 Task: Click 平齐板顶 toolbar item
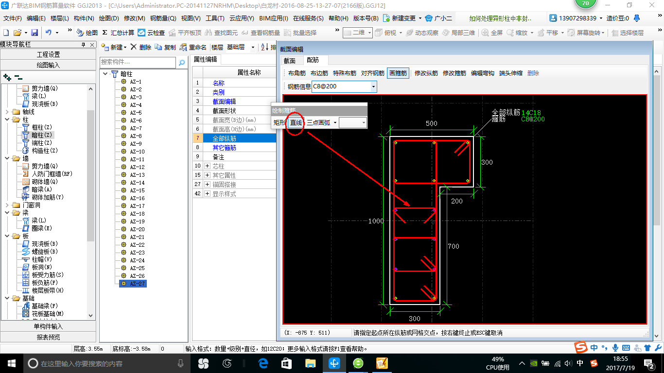pyautogui.click(x=185, y=33)
